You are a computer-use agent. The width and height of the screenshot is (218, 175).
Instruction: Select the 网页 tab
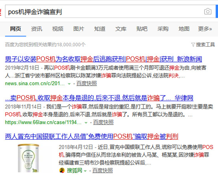click(15, 29)
